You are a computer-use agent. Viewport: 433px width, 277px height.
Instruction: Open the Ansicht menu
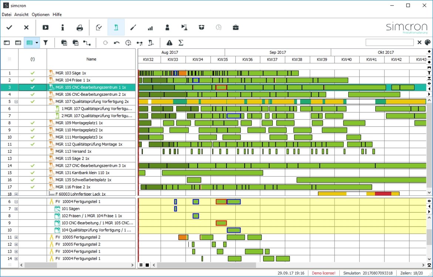(21, 14)
